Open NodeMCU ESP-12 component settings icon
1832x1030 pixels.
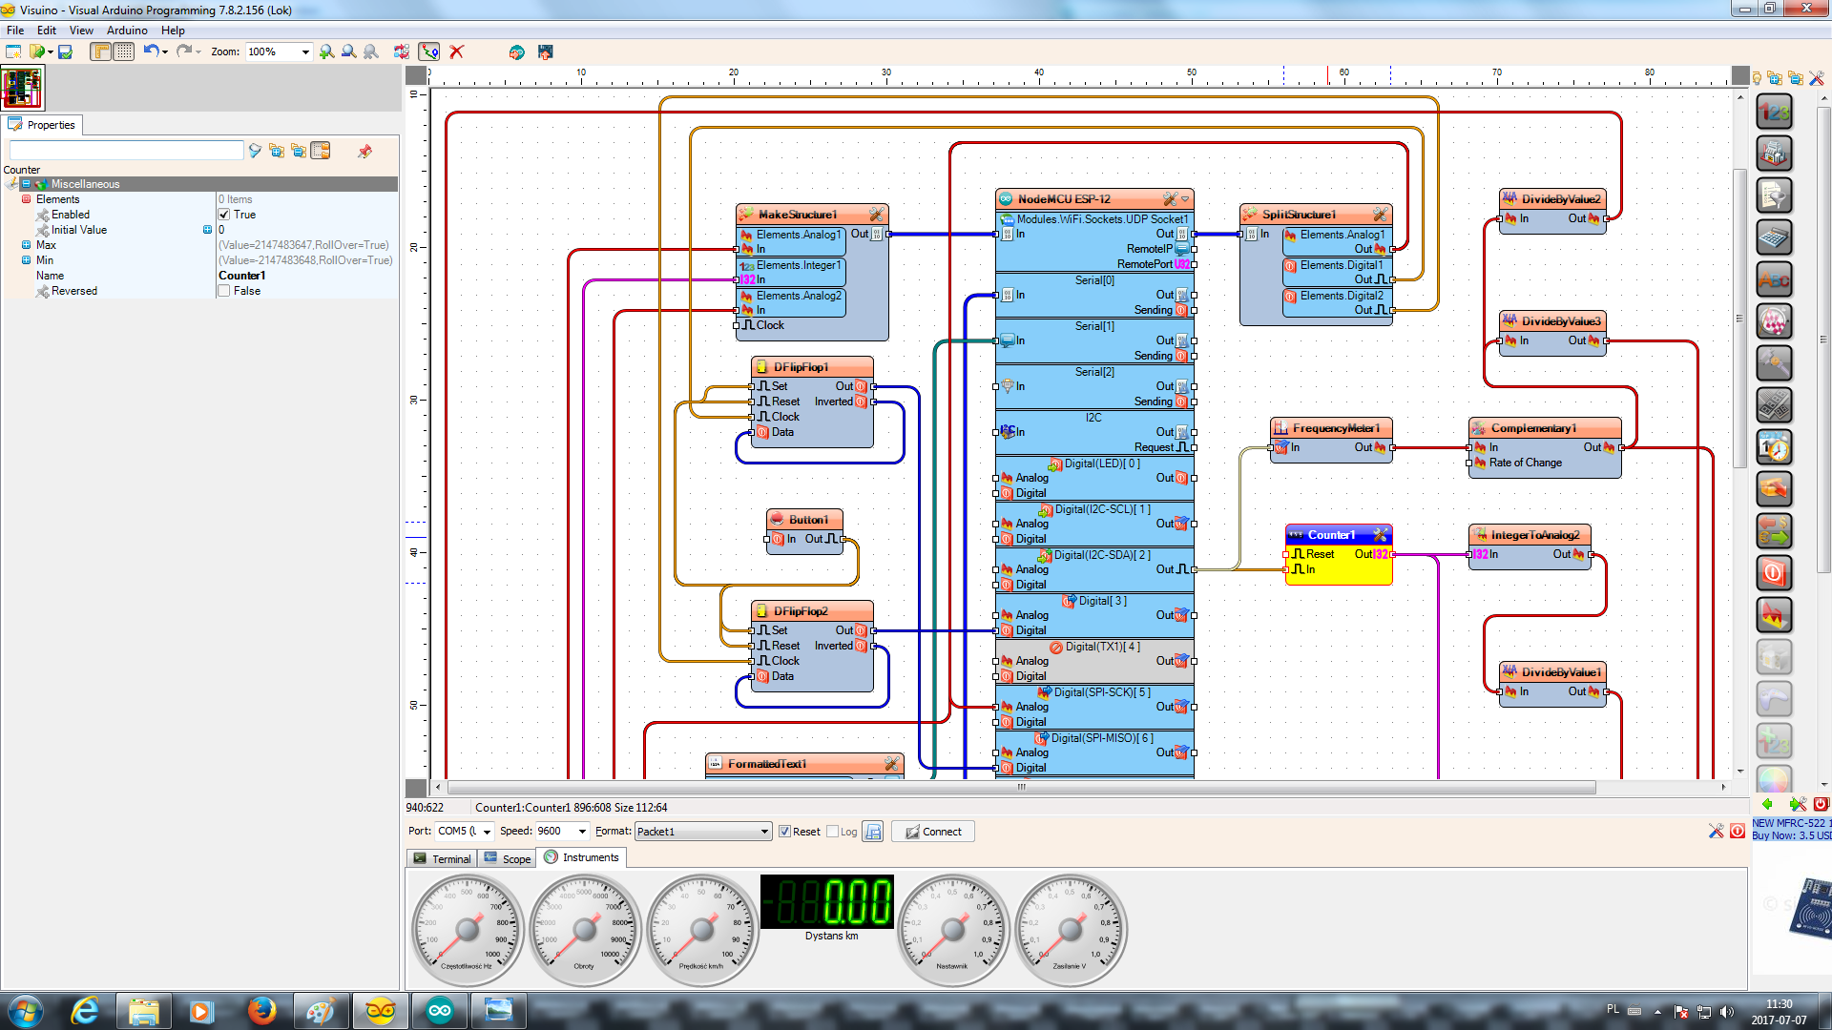click(x=1170, y=199)
